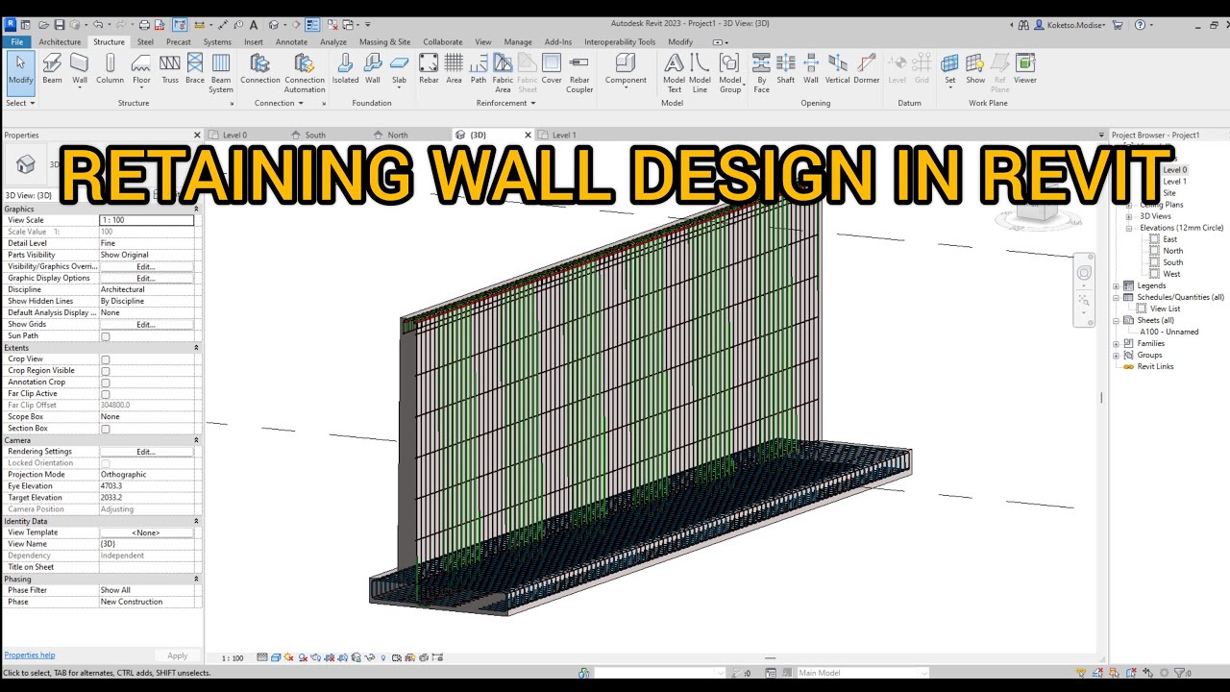Expand the Families node in Project Browser
This screenshot has height=692, width=1230.
tap(1117, 343)
